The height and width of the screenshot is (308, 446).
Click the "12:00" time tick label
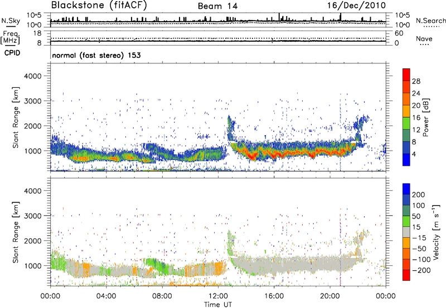click(x=218, y=296)
